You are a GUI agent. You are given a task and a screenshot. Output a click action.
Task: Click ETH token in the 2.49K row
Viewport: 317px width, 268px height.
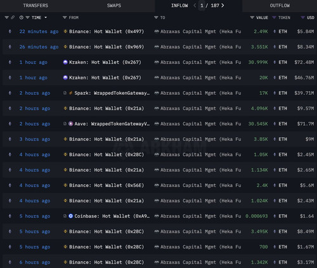(x=283, y=32)
